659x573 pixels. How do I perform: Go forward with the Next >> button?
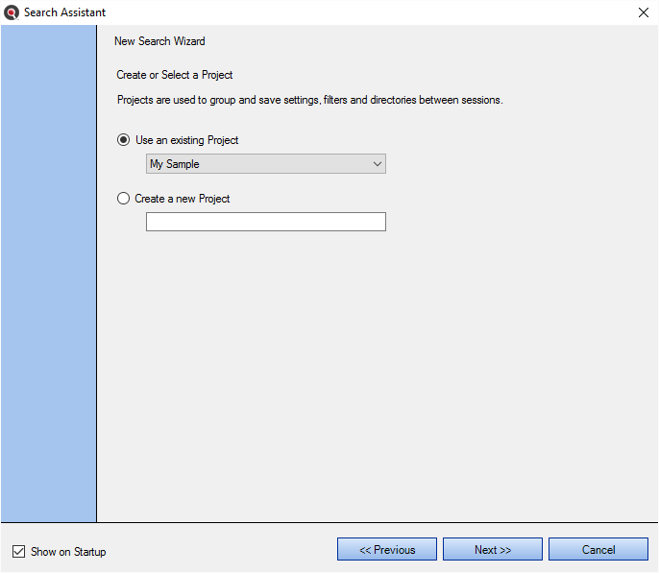[x=492, y=549]
